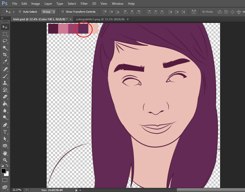Open the Auto-Select Group dropdown

tap(49, 12)
